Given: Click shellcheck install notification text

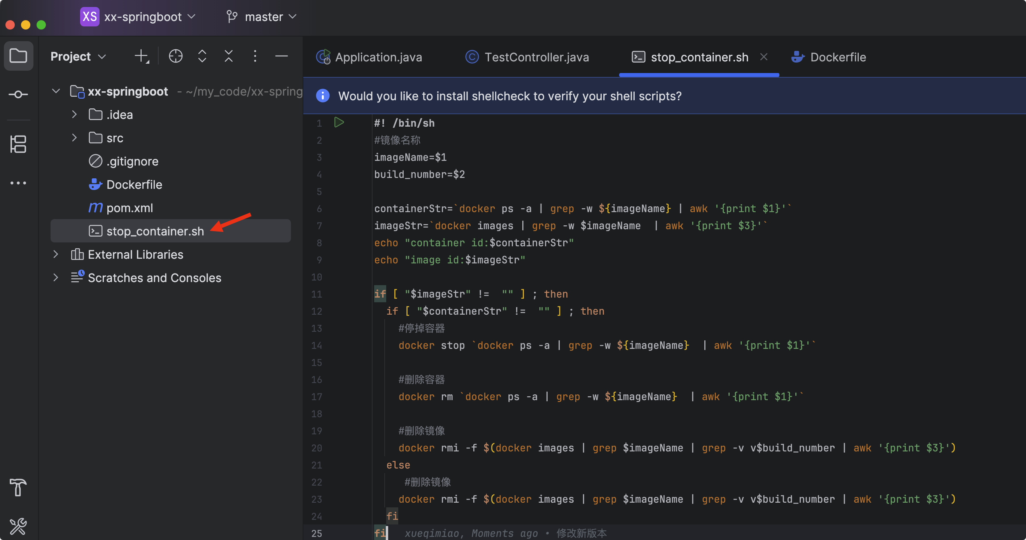Looking at the screenshot, I should point(510,96).
